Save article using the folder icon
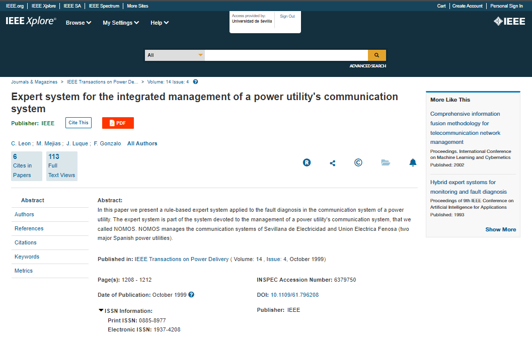This screenshot has height=337, width=532. (x=386, y=162)
